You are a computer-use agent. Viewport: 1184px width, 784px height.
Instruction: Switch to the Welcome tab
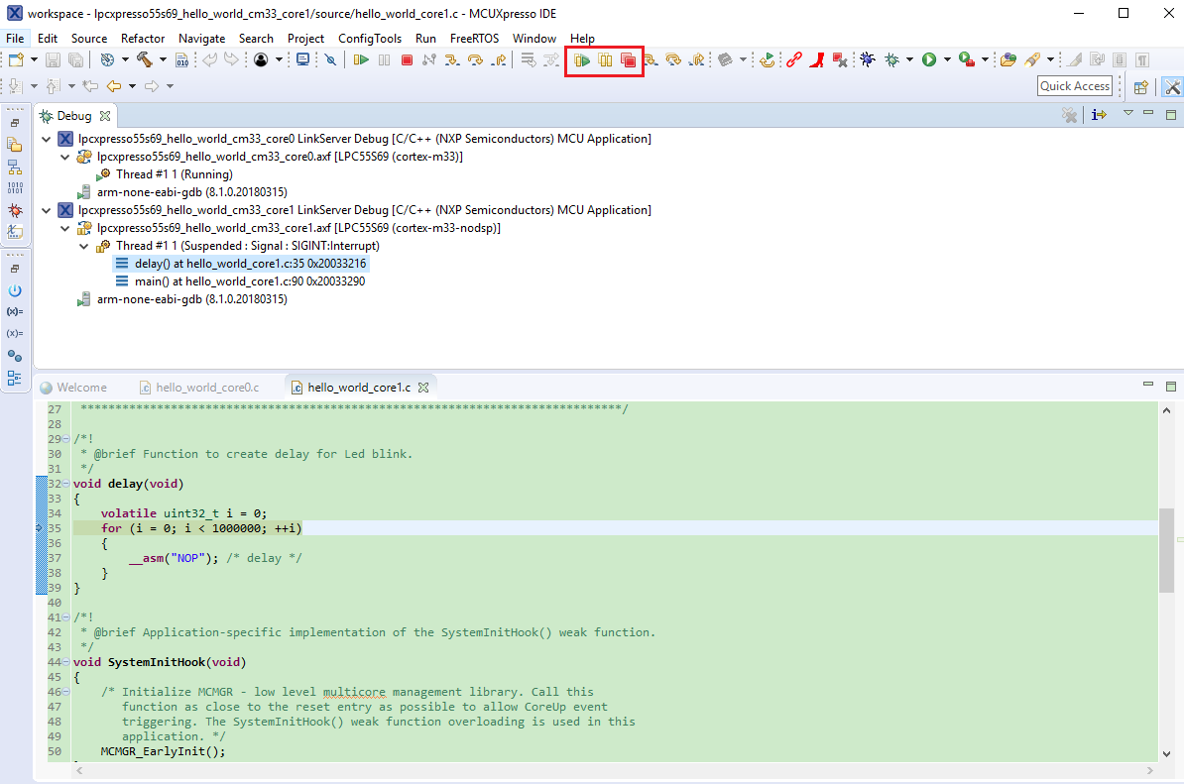[x=74, y=388]
